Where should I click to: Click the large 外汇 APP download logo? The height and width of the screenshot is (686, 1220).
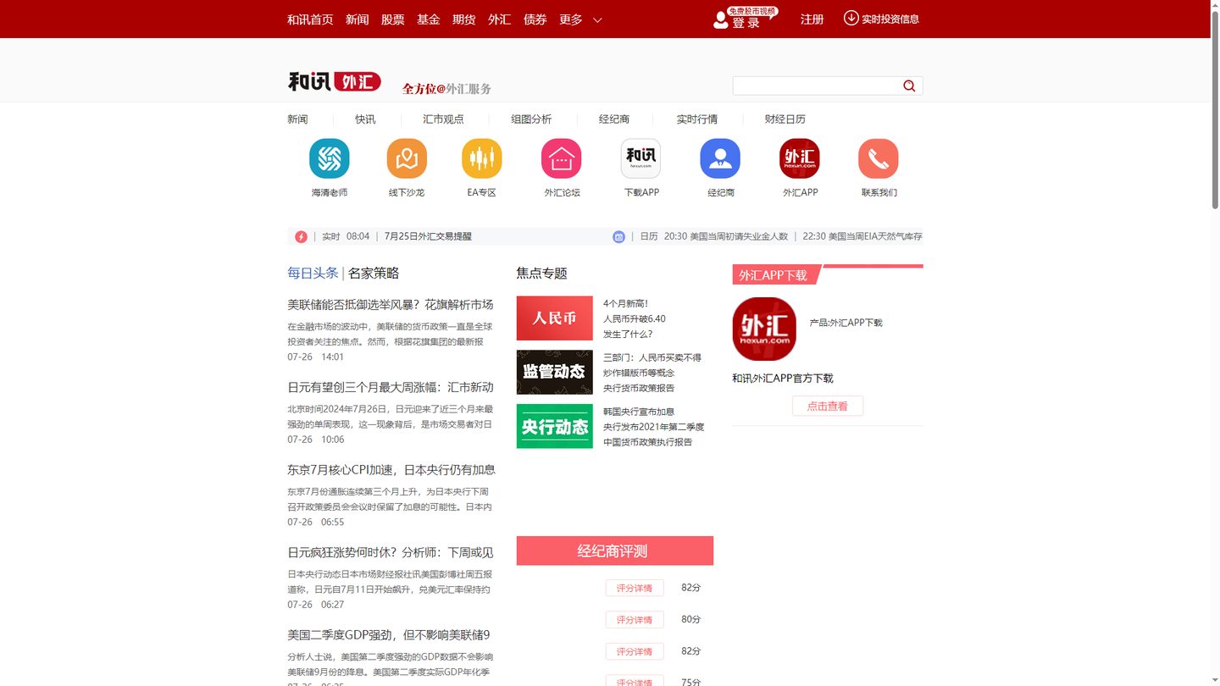pos(764,329)
